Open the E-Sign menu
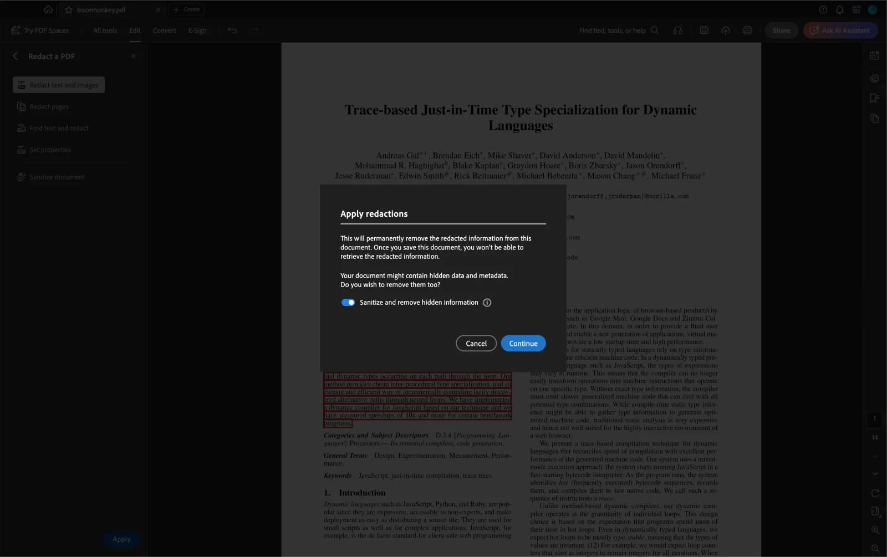 (197, 30)
